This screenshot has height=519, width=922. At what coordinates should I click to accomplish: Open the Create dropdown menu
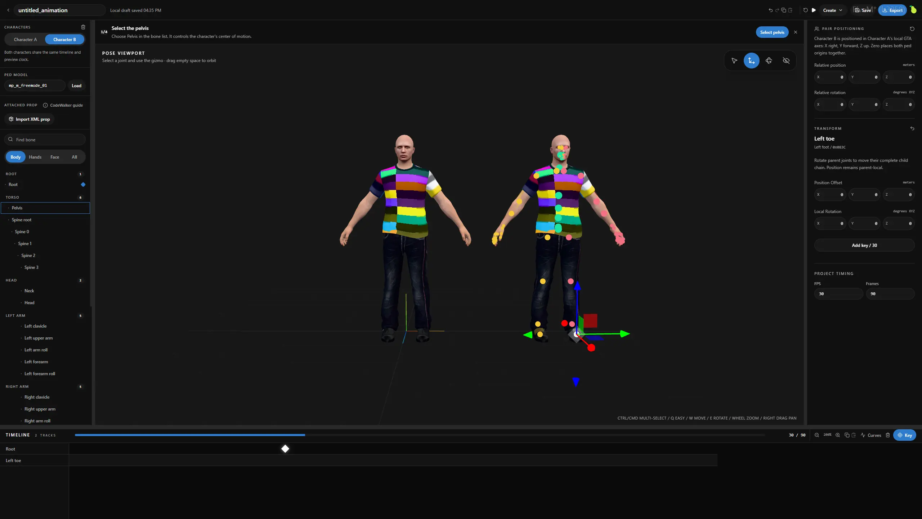click(832, 10)
